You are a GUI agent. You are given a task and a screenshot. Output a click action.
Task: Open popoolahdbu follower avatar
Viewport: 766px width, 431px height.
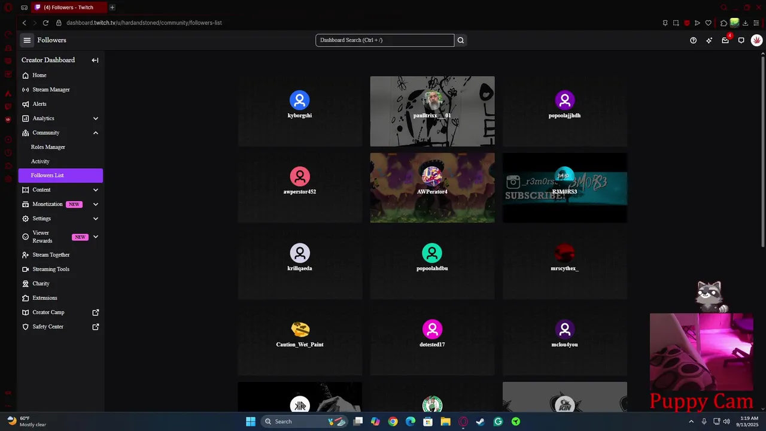pyautogui.click(x=432, y=253)
